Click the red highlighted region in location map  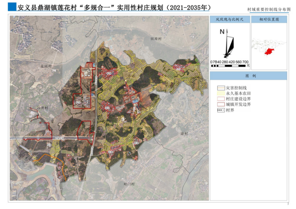point(269,51)
